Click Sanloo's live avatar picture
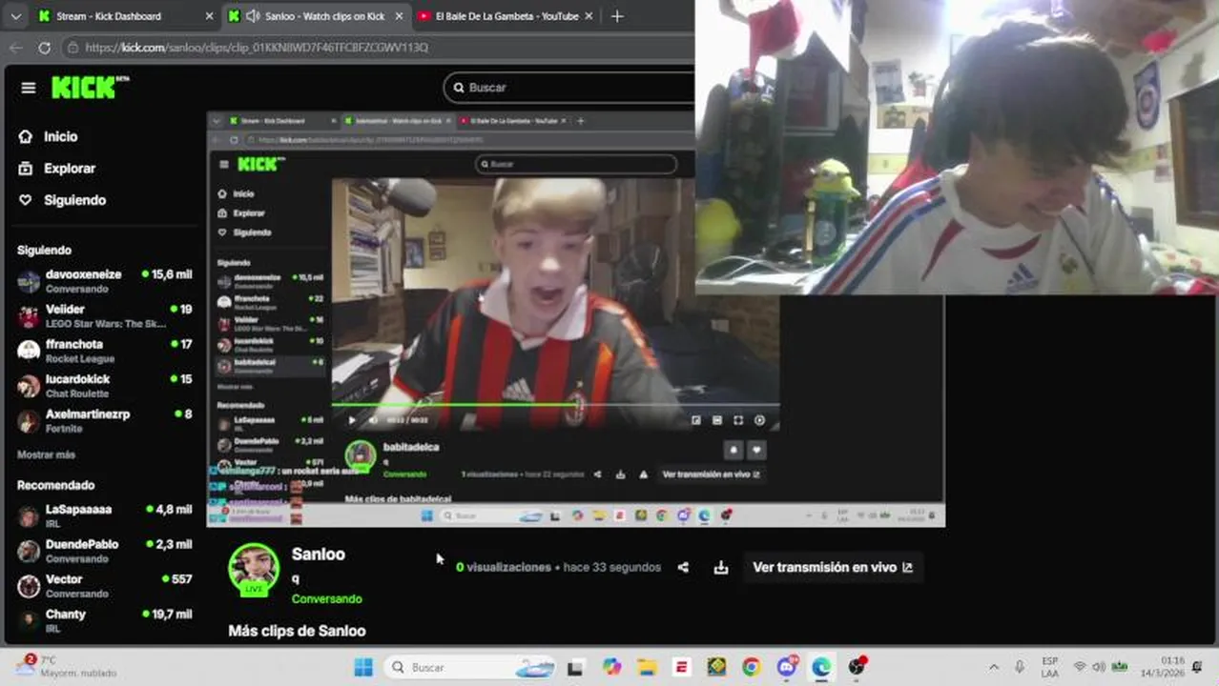 pos(254,570)
